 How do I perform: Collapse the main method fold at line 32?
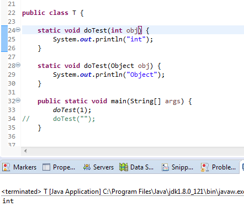(x=18, y=100)
